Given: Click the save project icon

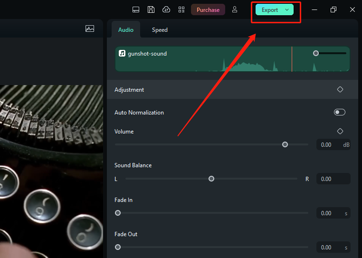Looking at the screenshot, I should point(151,10).
